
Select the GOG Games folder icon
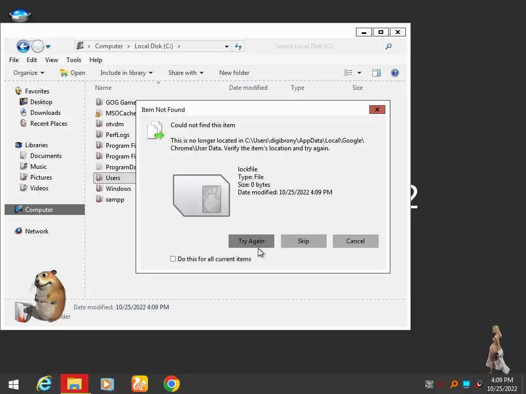click(99, 102)
